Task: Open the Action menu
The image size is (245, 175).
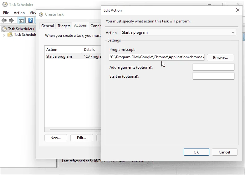Action: click(19, 12)
